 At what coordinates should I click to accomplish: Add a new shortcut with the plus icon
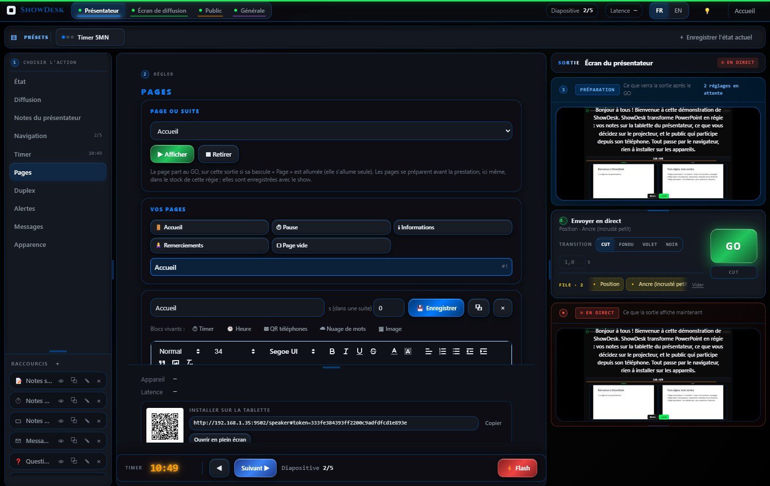click(58, 364)
